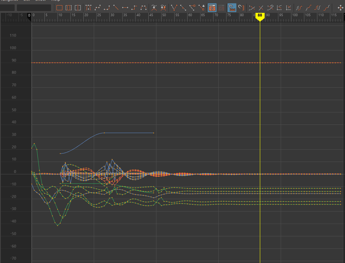Select the last key of the blue curve near value 33
The height and width of the screenshot is (263, 345).
click(x=153, y=133)
